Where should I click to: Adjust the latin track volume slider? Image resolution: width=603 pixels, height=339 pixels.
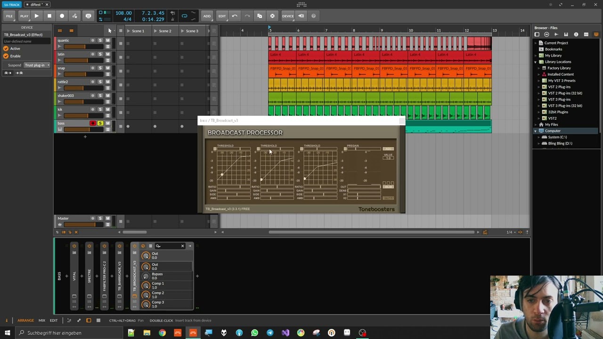(x=83, y=60)
